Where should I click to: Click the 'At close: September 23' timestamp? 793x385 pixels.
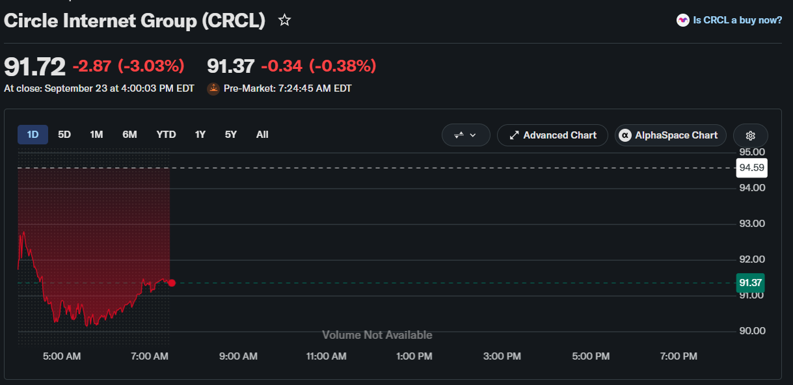[x=99, y=88]
